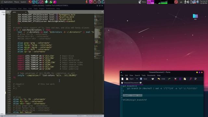Close the Unsaved Document 1 tab in Pluma

tap(141, 83)
